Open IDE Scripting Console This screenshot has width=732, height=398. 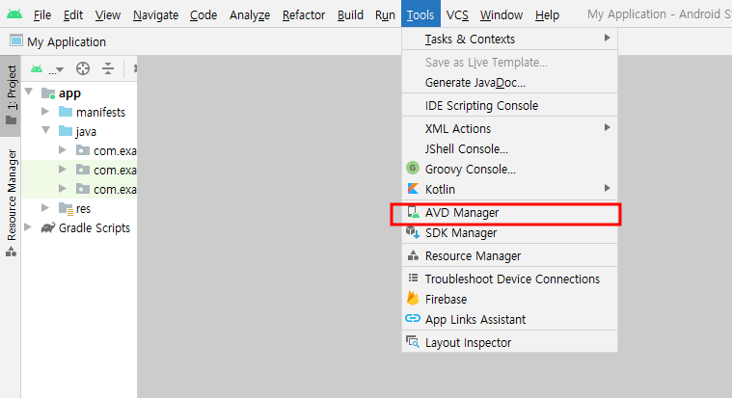point(509,106)
